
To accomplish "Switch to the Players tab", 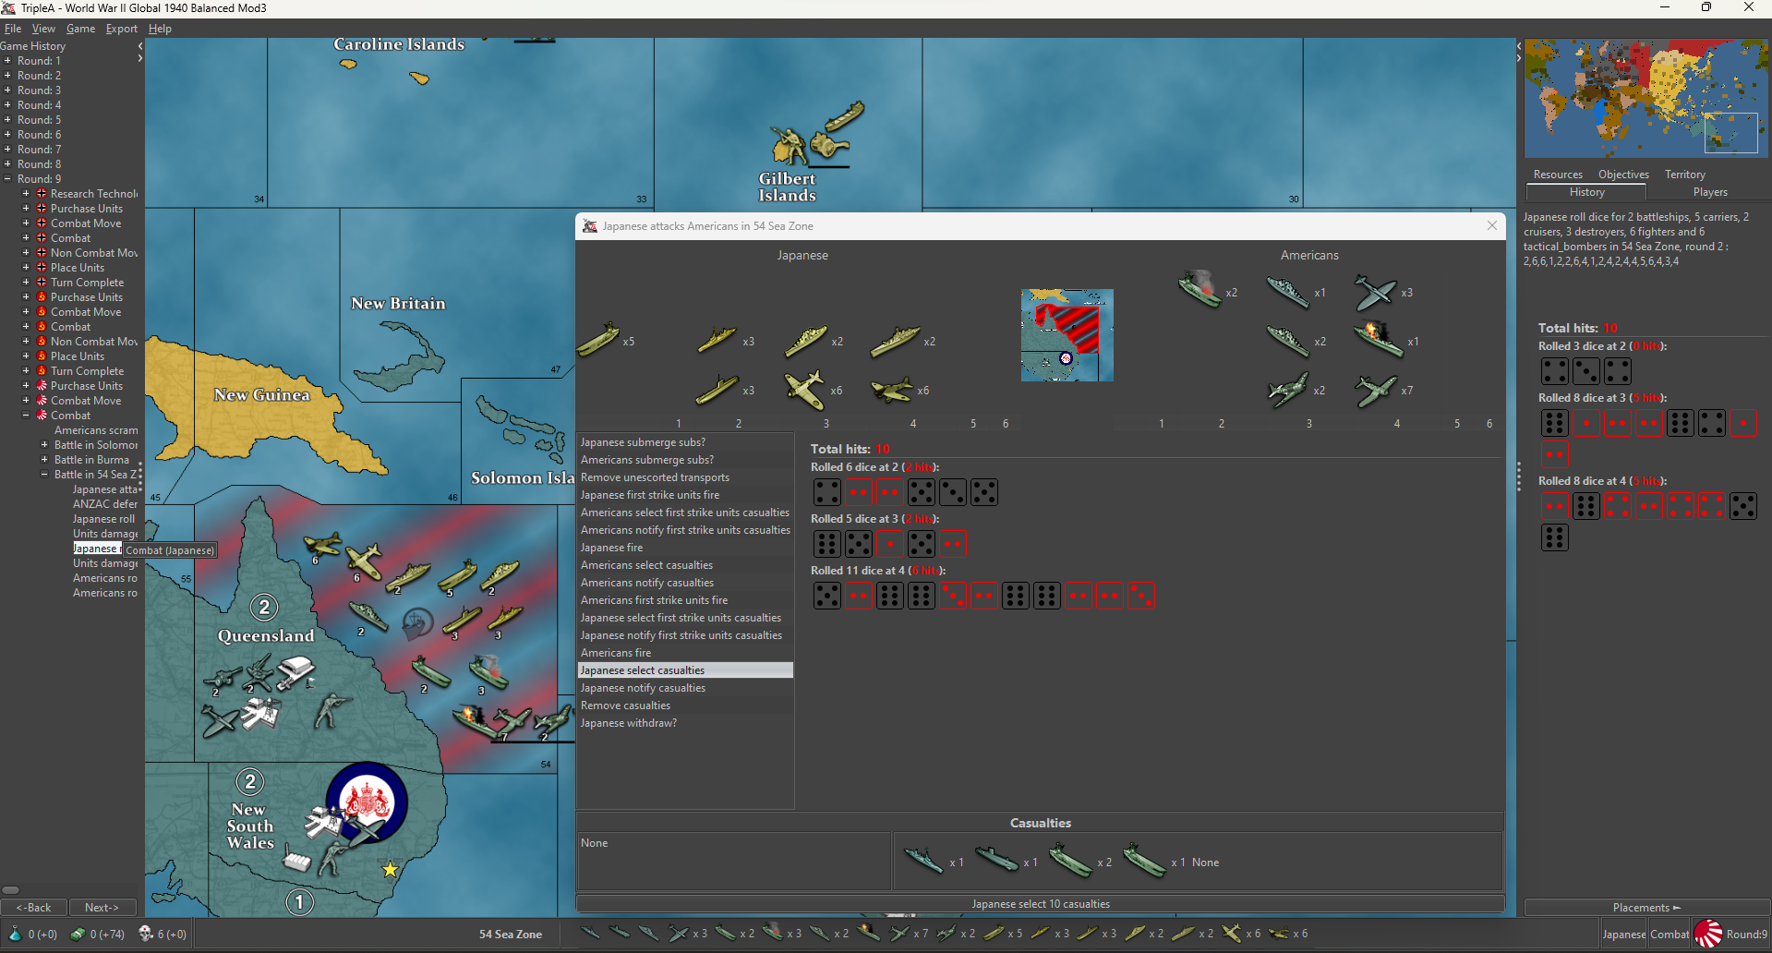I will point(1709,192).
